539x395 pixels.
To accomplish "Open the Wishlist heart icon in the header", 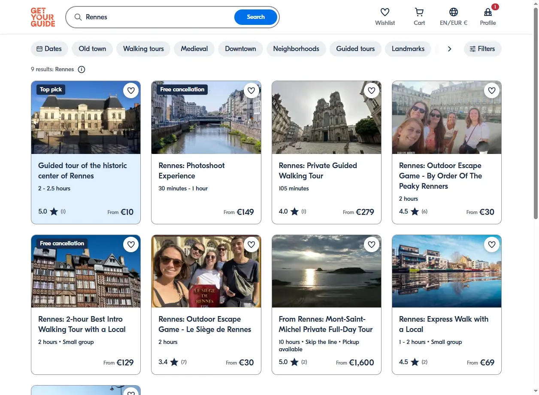I will pos(385,12).
